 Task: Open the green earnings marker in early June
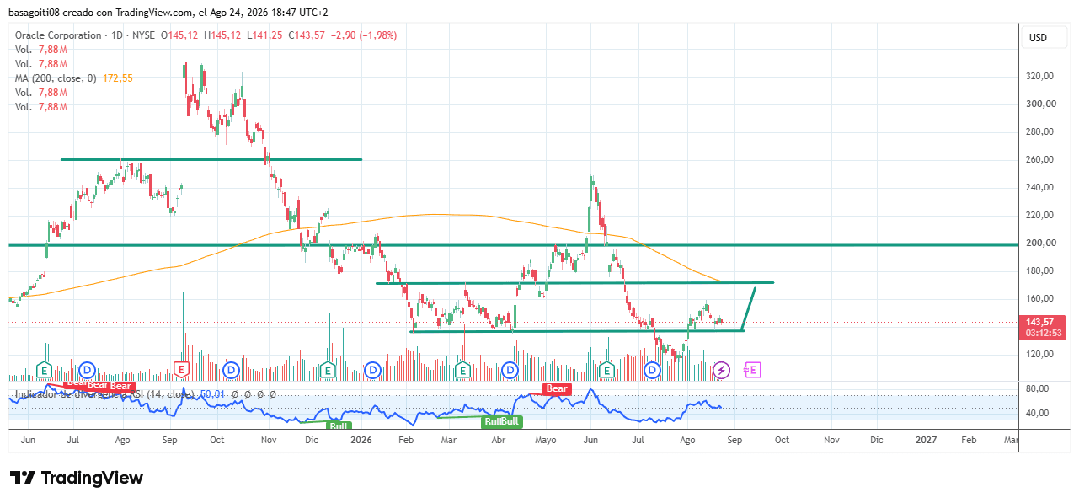coord(44,369)
